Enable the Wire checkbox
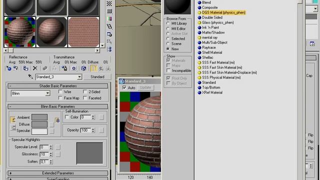 point(60,91)
